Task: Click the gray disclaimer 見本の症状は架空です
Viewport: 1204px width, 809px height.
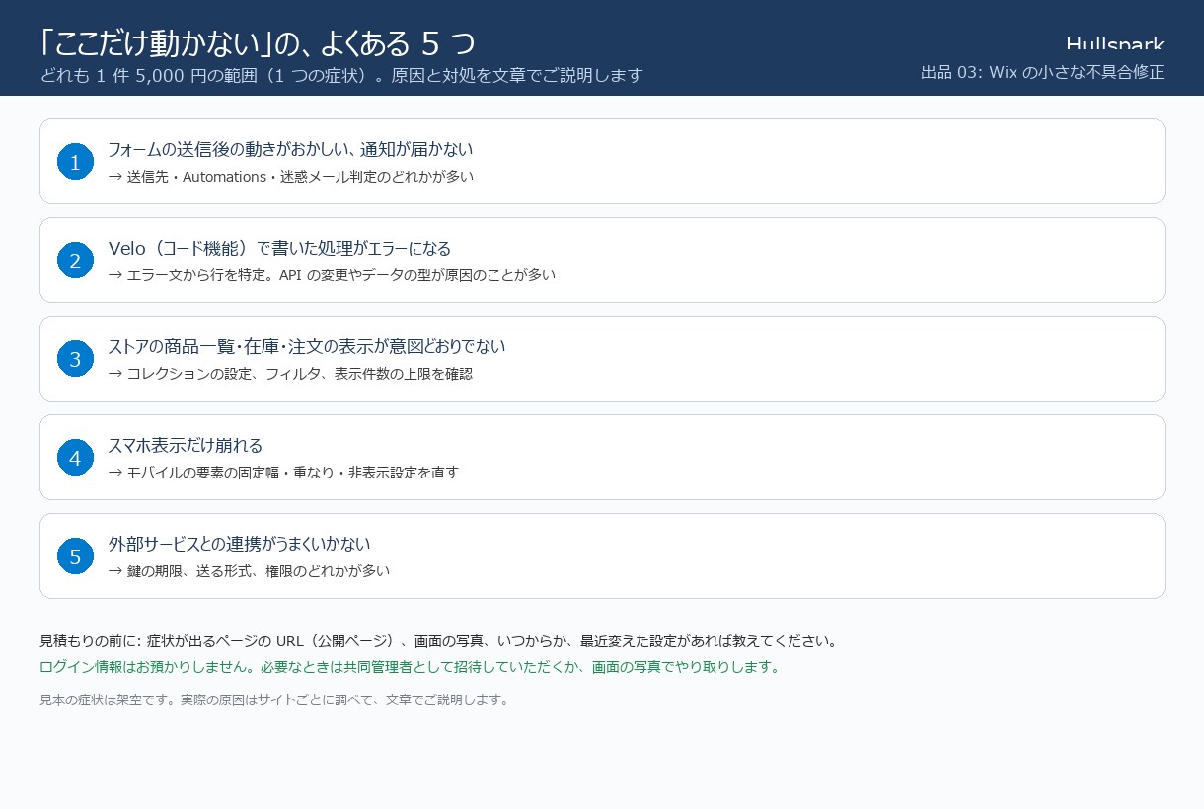Action: 274,700
